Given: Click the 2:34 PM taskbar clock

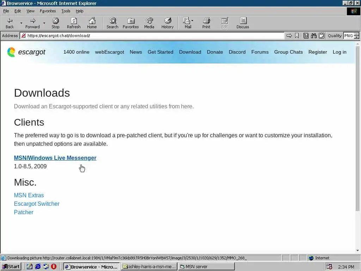Looking at the screenshot, I should click(x=346, y=267).
